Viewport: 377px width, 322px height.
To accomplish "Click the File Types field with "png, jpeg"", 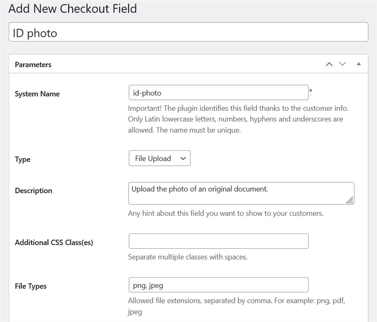I will coord(218,285).
